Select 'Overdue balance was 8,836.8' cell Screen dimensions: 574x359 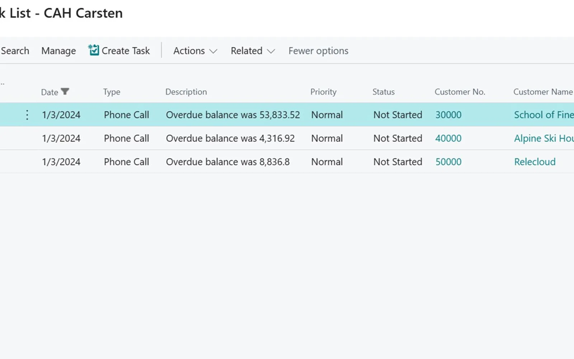(228, 162)
